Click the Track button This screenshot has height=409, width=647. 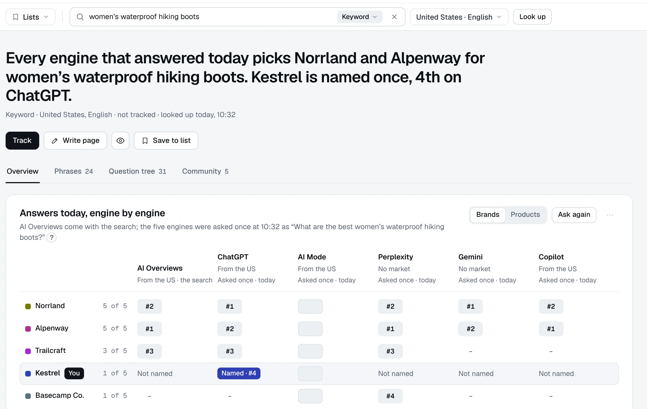click(x=22, y=141)
